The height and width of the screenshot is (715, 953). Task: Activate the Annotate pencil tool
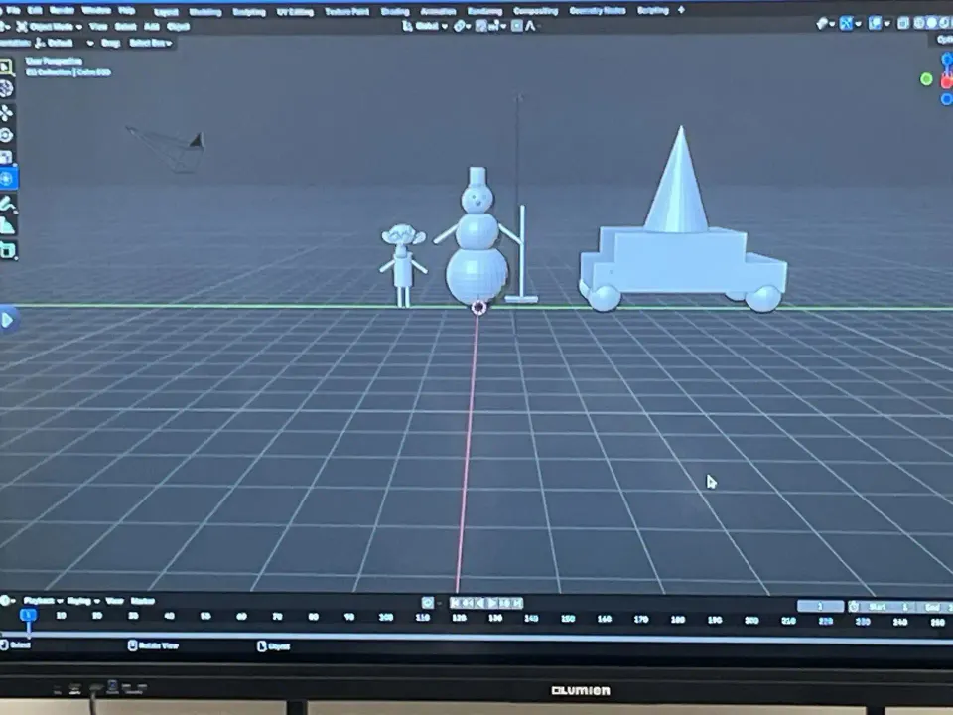pos(7,203)
